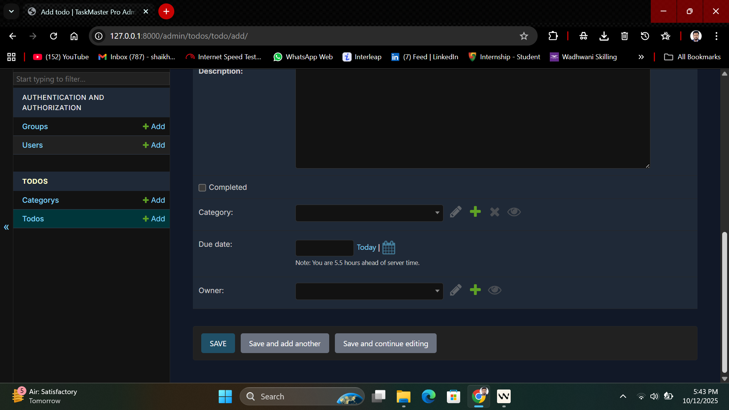
Task: Open the Interleap bookmark
Action: click(362, 57)
